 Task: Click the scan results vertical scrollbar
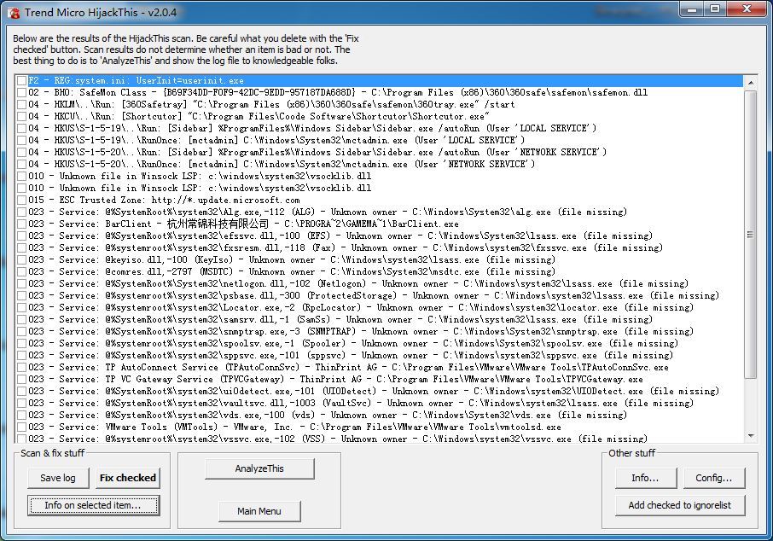(750, 256)
